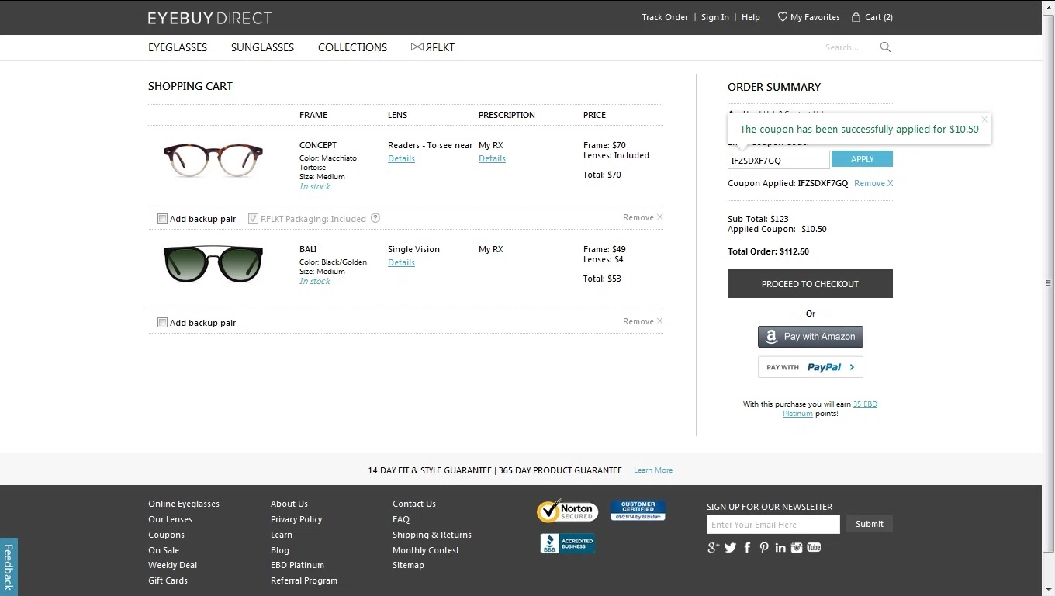Open the Facebook social icon
Screen dimensions: 1055x596
click(747, 547)
